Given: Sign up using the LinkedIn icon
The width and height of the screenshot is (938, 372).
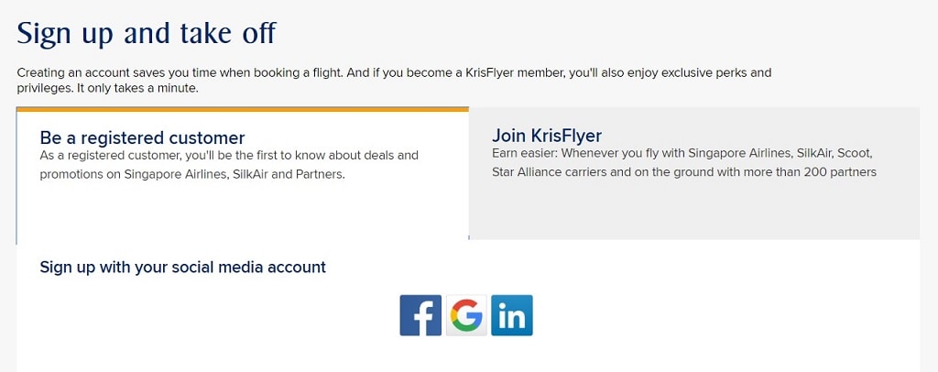Looking at the screenshot, I should click(512, 315).
